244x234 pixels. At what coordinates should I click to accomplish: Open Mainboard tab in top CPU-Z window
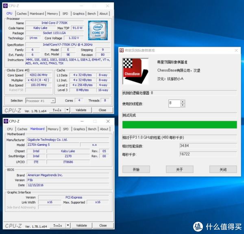pos(37,14)
